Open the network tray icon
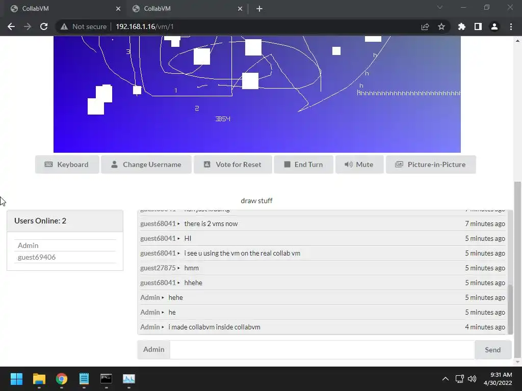522x391 pixels. click(x=460, y=379)
